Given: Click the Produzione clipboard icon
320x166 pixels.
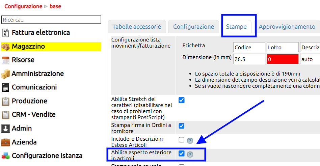Looking at the screenshot, I should click(x=5, y=101).
